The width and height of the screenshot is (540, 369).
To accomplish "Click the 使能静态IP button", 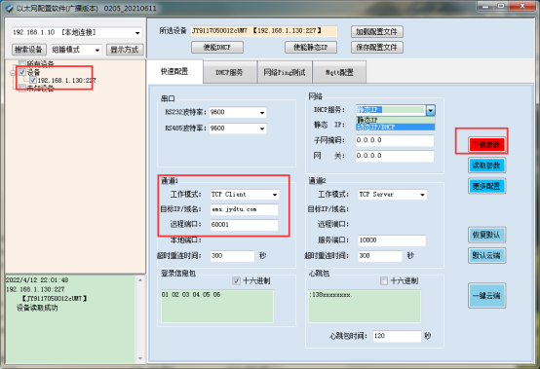I will 311,48.
